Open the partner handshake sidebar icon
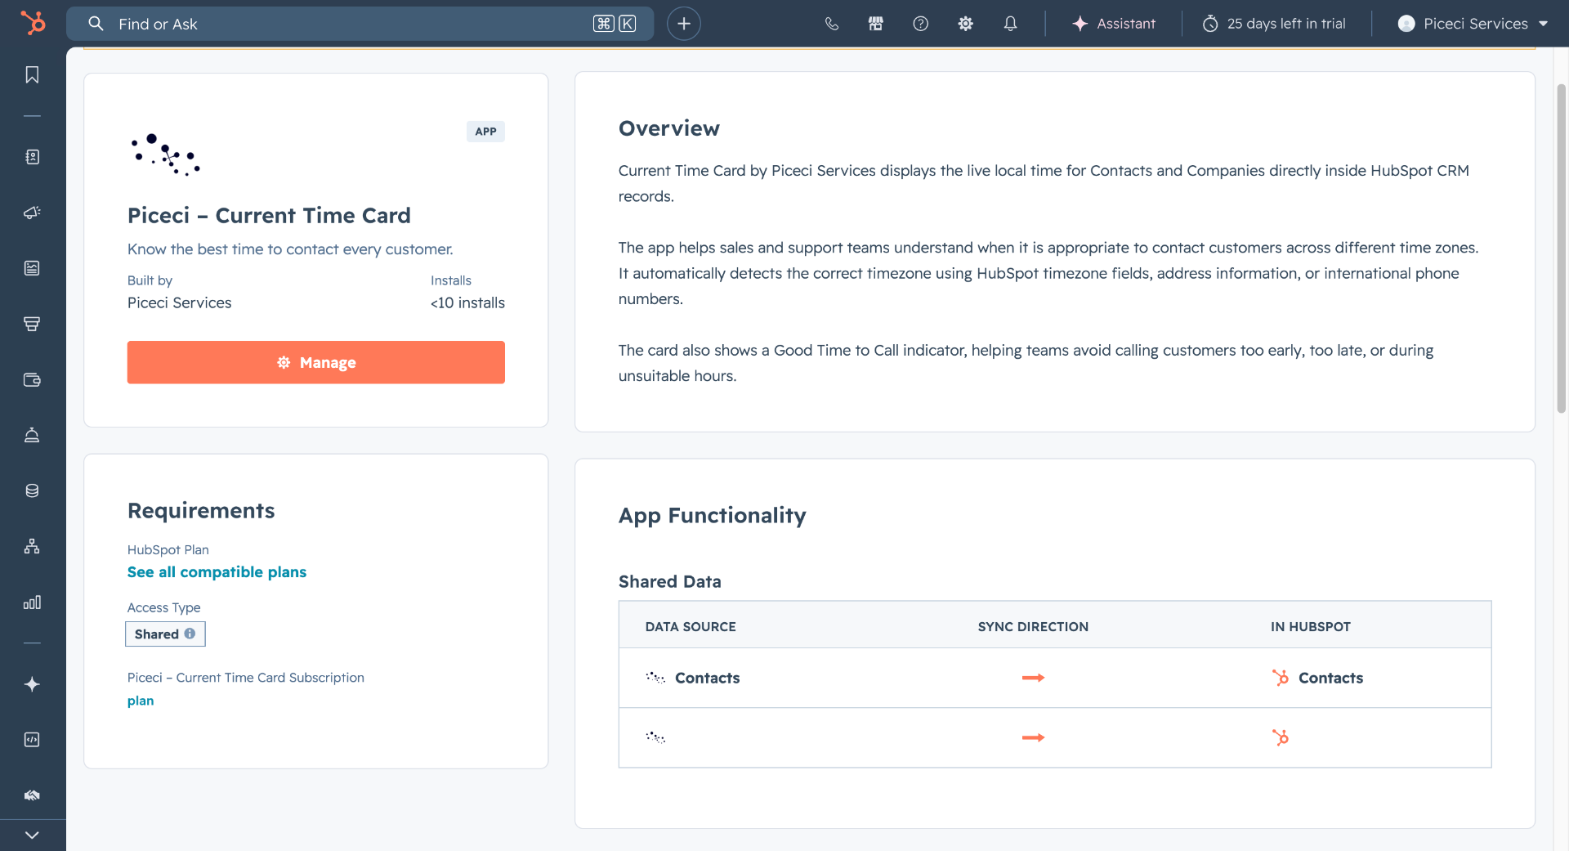1569x851 pixels. (32, 795)
